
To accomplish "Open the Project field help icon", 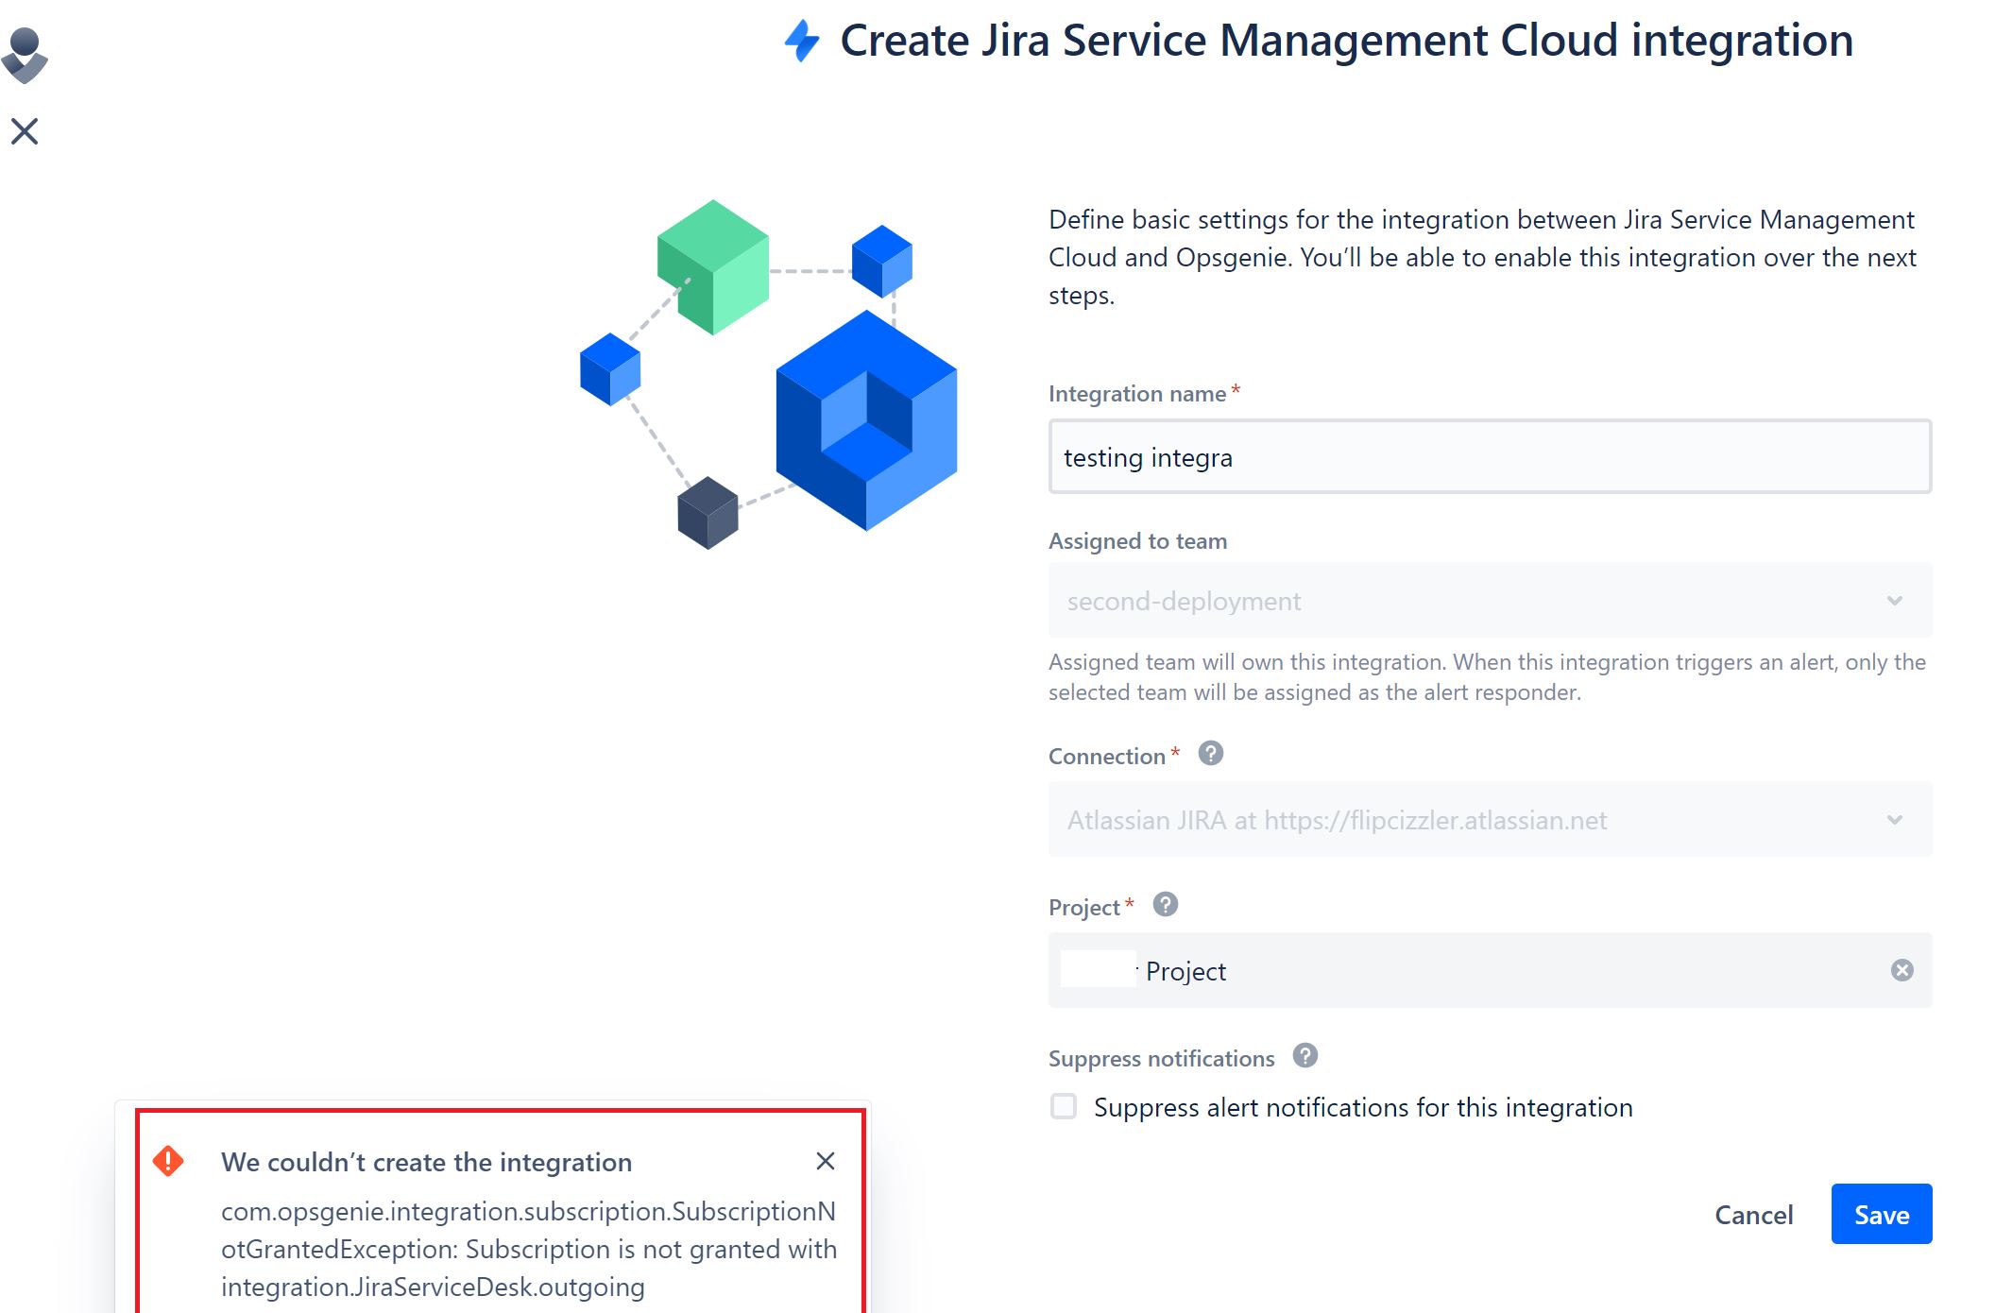I will (x=1166, y=905).
